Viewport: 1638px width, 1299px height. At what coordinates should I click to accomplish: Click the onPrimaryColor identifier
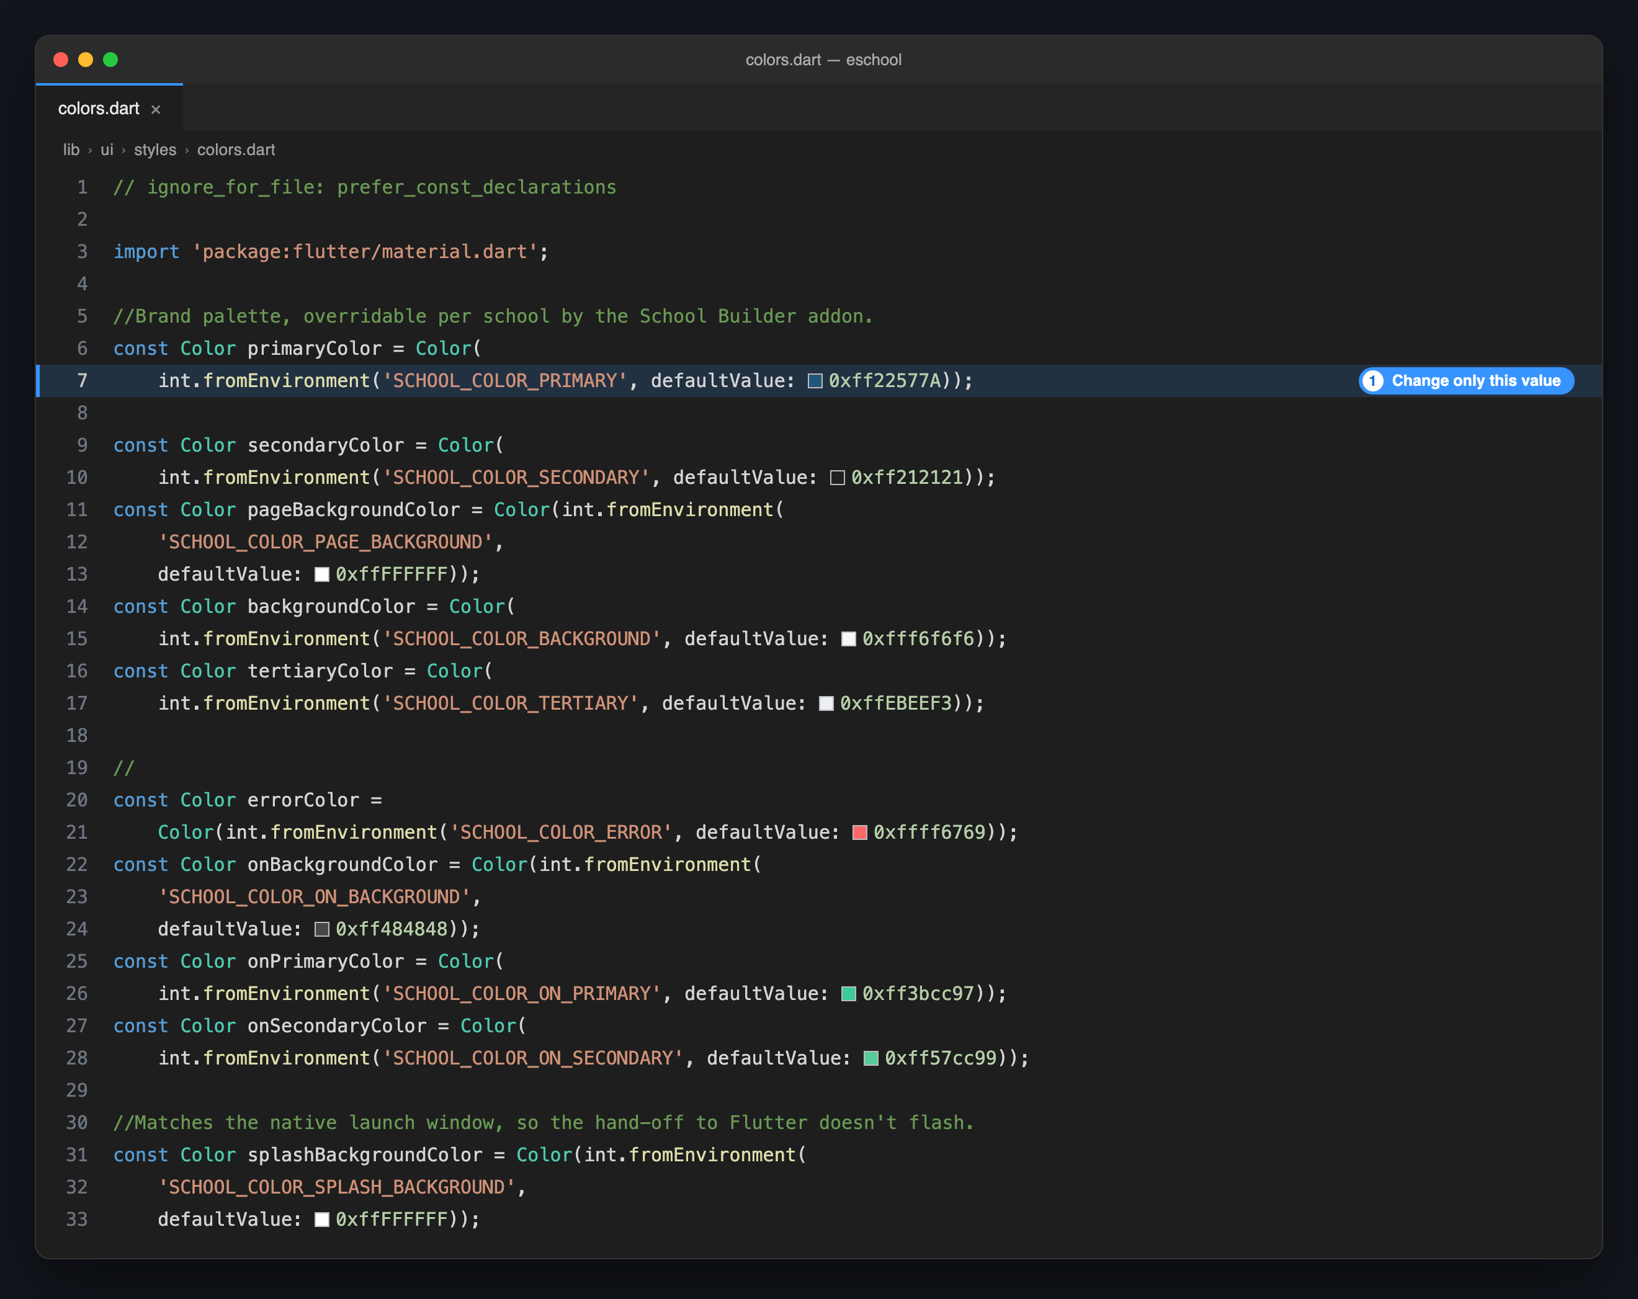(x=326, y=962)
